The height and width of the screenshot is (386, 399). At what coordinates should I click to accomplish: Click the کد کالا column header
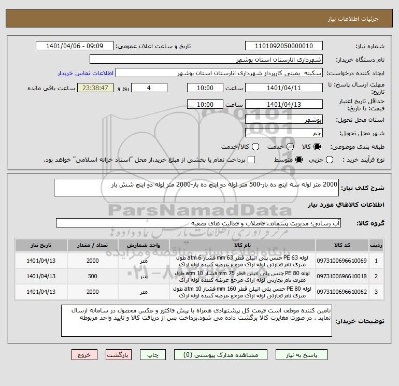pyautogui.click(x=342, y=245)
